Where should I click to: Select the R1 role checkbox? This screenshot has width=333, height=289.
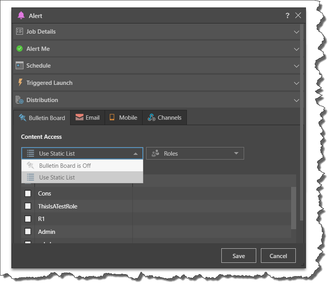coord(28,219)
